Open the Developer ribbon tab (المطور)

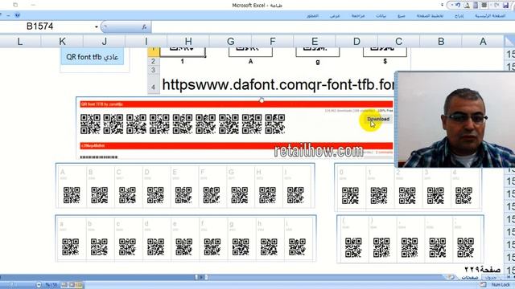pos(312,16)
